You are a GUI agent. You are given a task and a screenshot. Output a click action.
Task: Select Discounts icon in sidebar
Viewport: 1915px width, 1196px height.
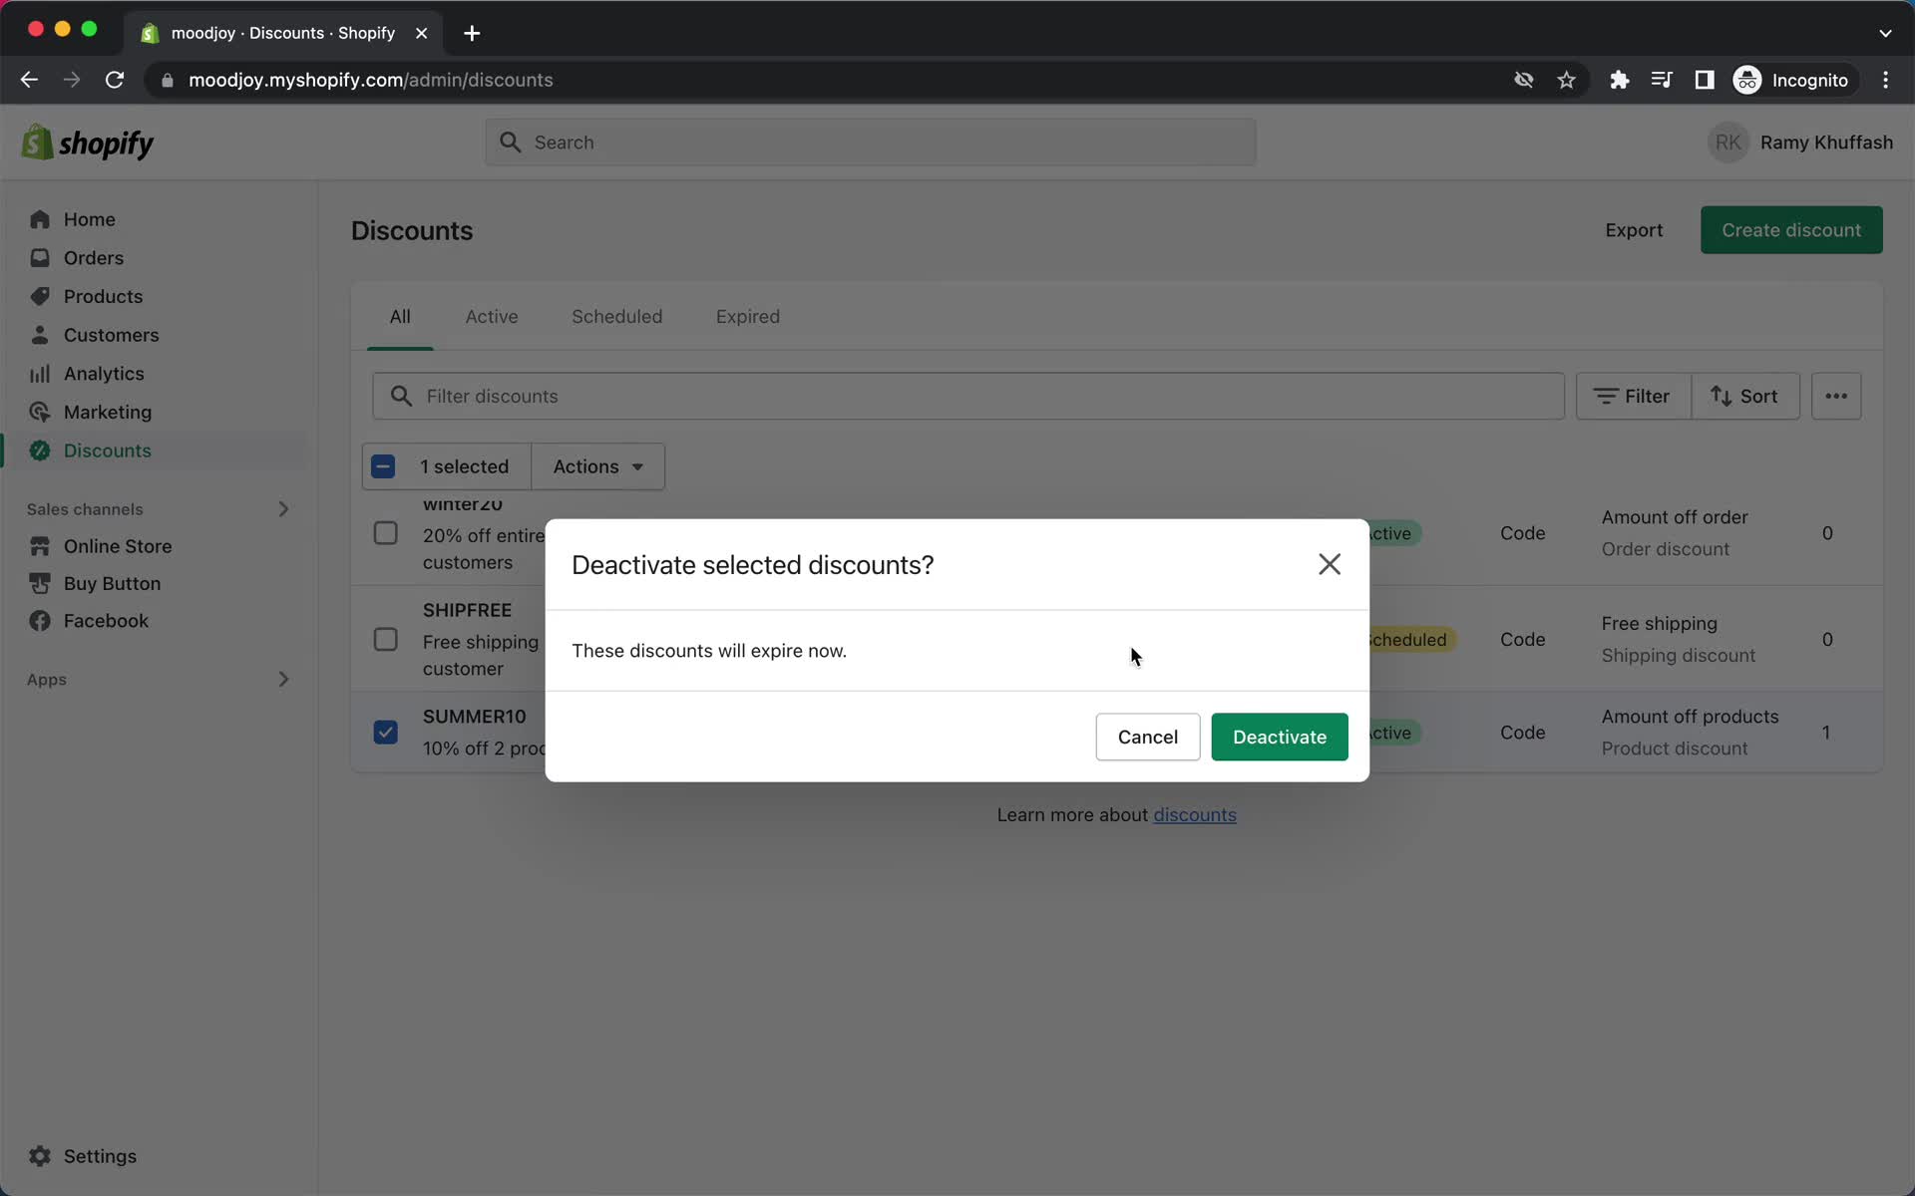(x=39, y=450)
